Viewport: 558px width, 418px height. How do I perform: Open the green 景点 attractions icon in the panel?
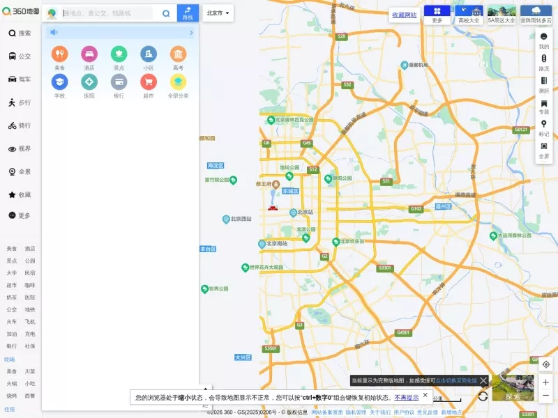119,54
